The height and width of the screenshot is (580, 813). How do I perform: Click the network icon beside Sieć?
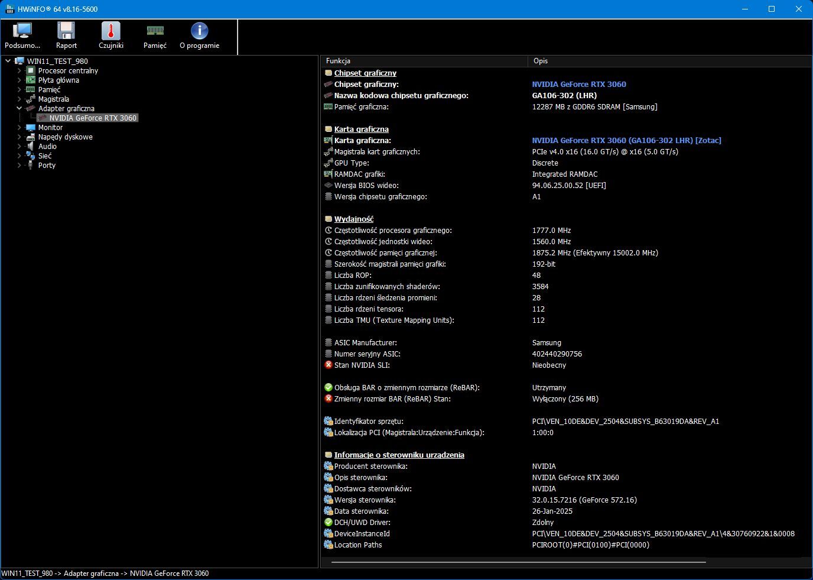(x=31, y=155)
